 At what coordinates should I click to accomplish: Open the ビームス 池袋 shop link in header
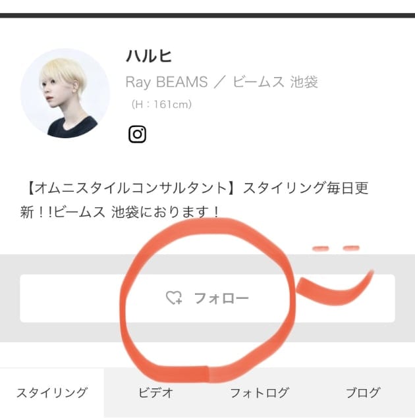pos(275,82)
